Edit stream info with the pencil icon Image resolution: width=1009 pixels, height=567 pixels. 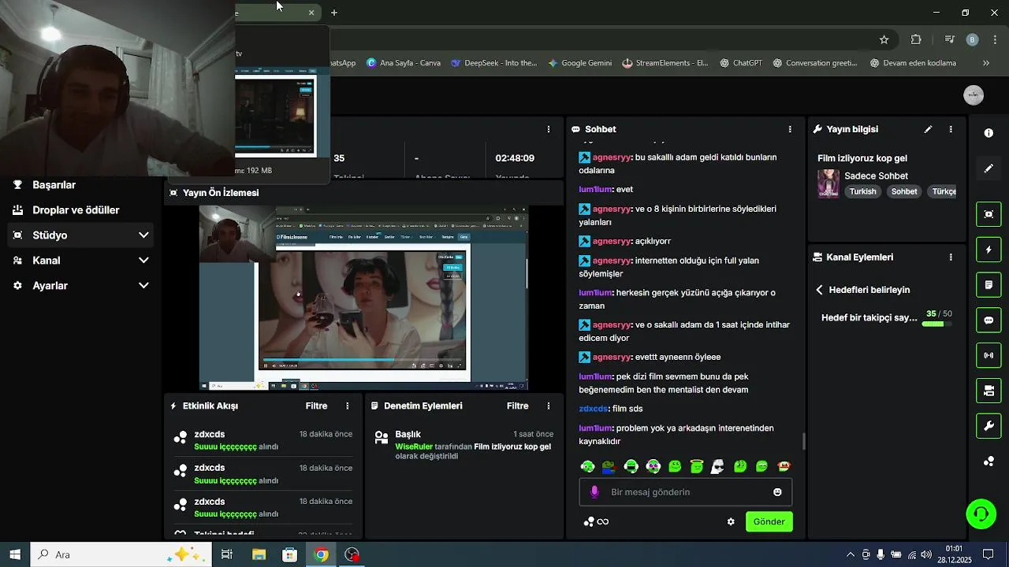click(929, 129)
